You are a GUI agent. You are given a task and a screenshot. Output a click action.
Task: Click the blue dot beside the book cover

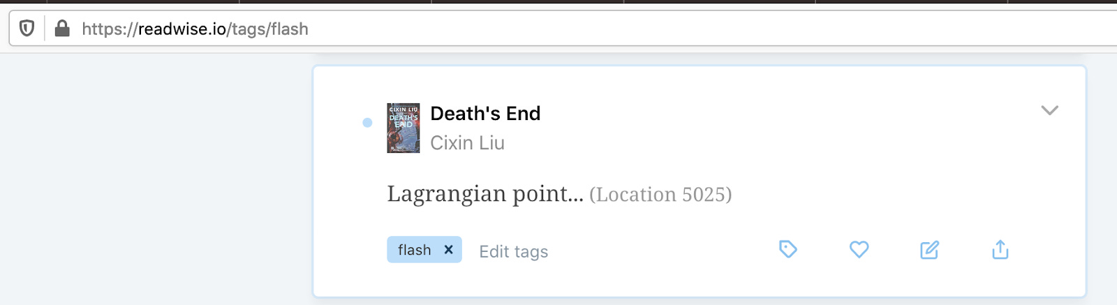pos(367,123)
